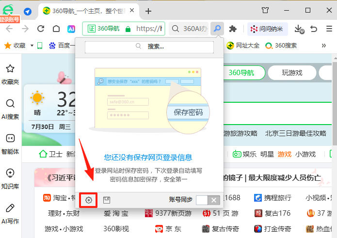This screenshot has width=337, height=238.
Task: Open password manager settings gear
Action: coord(89,200)
